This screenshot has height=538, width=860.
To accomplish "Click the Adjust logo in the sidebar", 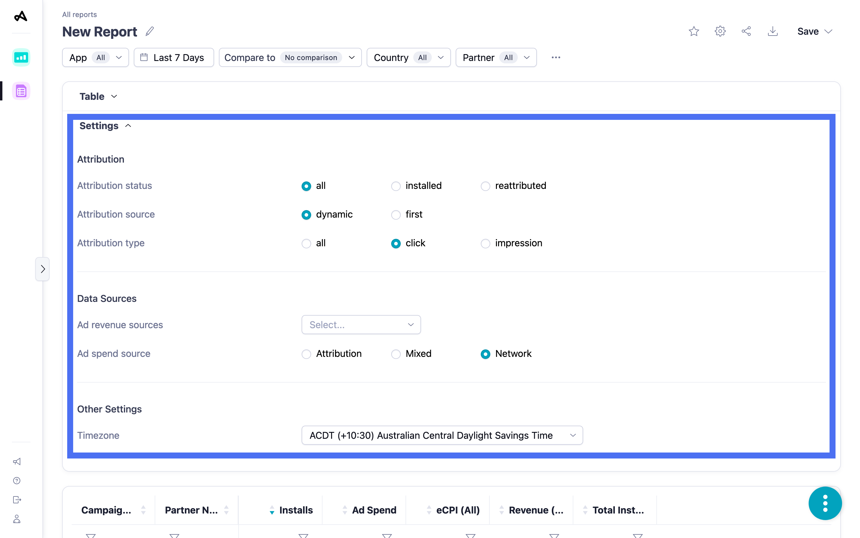I will coord(21,16).
